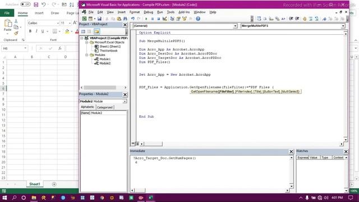The width and height of the screenshot is (359, 202).
Task: Click the Outdent icon in Edit toolbar
Action: (x=297, y=19)
